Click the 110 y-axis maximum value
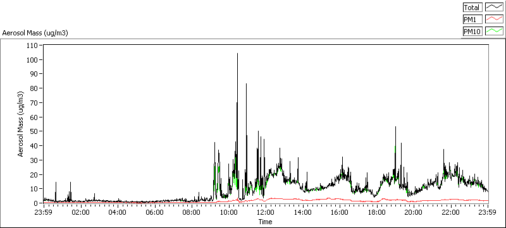Viewport: 506px width, 228px height. (33, 45)
